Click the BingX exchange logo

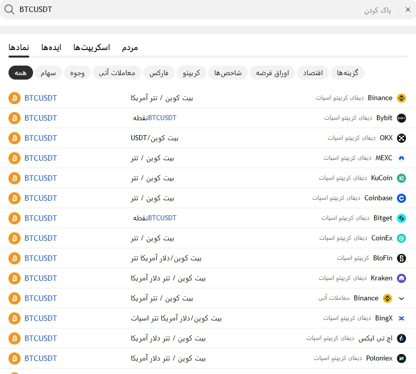click(401, 318)
